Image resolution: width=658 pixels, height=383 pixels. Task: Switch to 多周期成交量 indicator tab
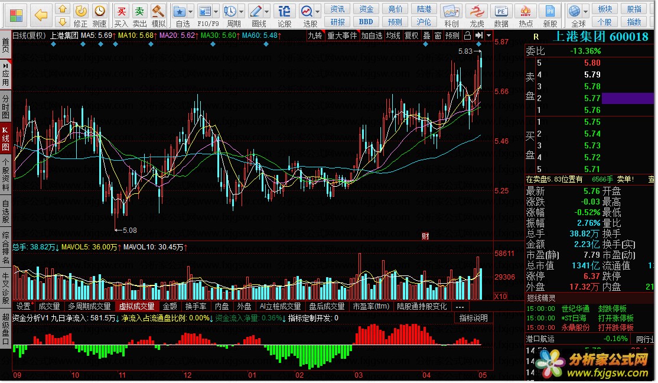click(89, 307)
